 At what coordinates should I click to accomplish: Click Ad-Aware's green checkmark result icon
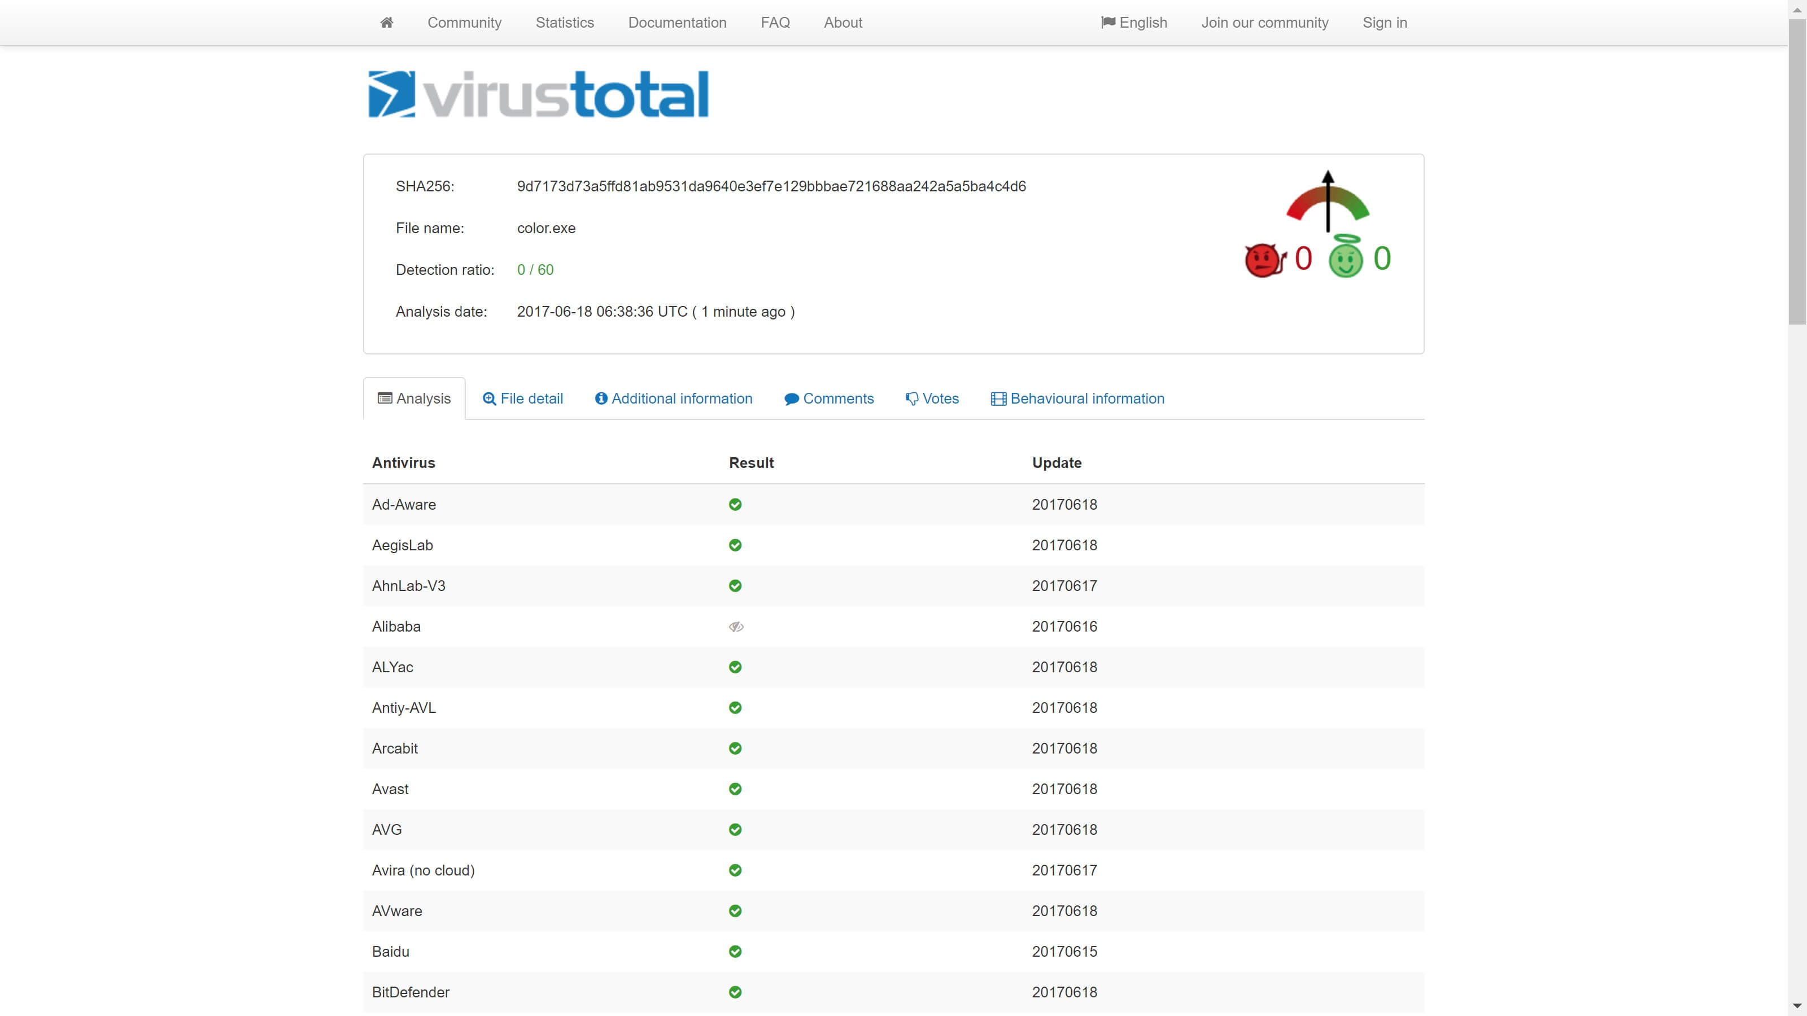pos(735,505)
